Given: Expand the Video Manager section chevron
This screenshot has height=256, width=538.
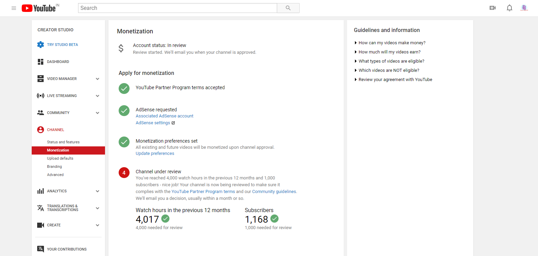Looking at the screenshot, I should click(x=98, y=79).
